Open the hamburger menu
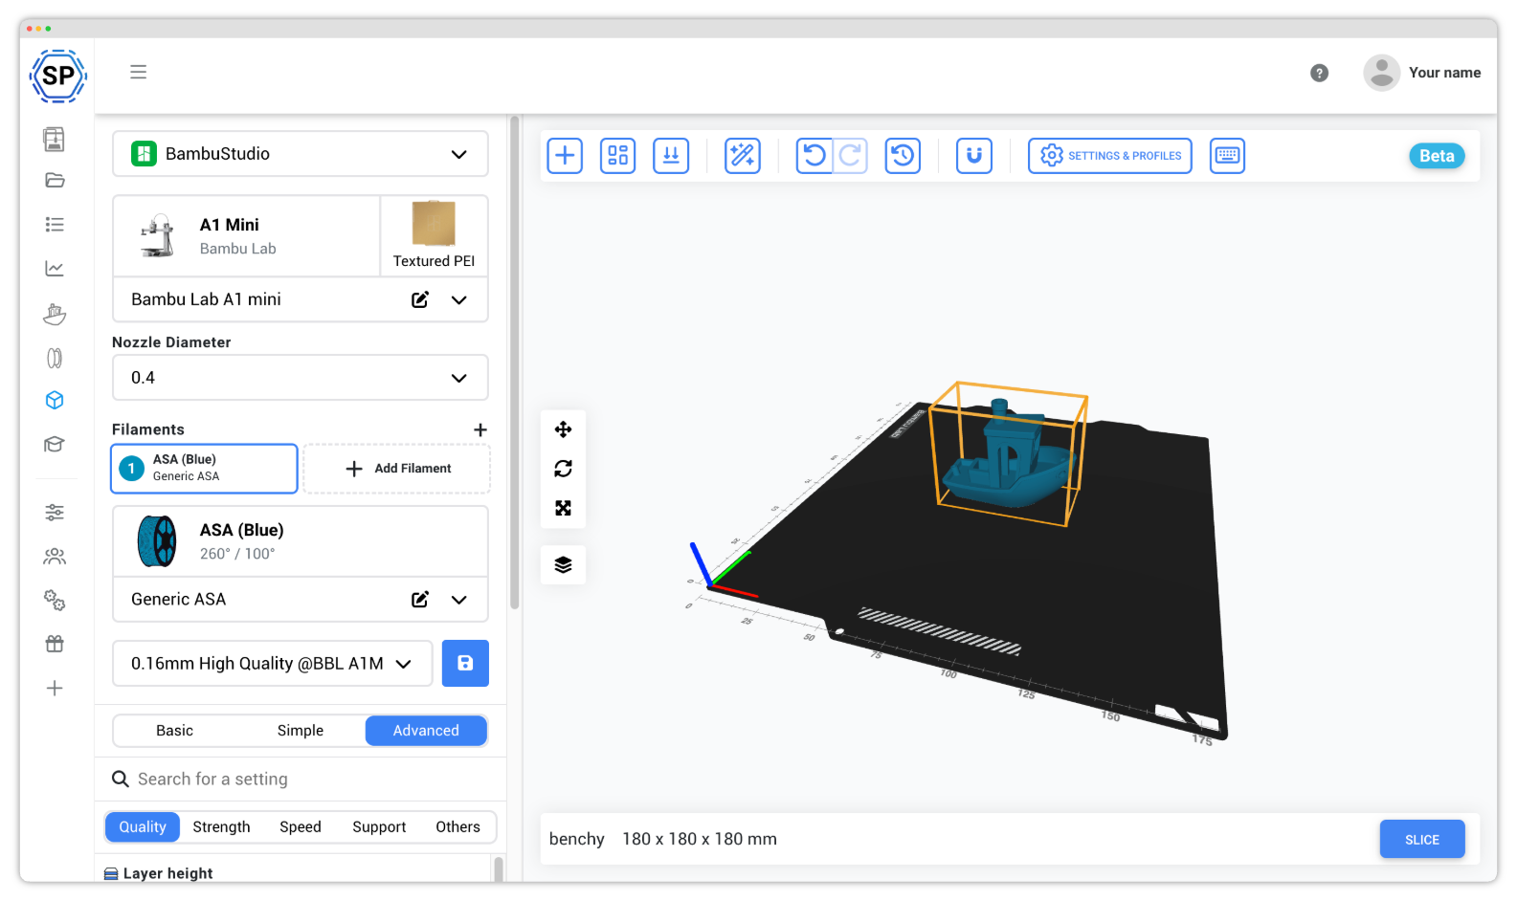This screenshot has width=1517, height=901. (139, 72)
